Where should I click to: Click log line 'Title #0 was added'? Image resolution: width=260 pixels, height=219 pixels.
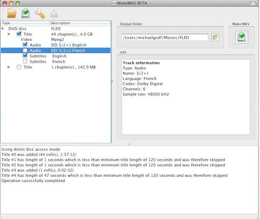[x=39, y=155]
